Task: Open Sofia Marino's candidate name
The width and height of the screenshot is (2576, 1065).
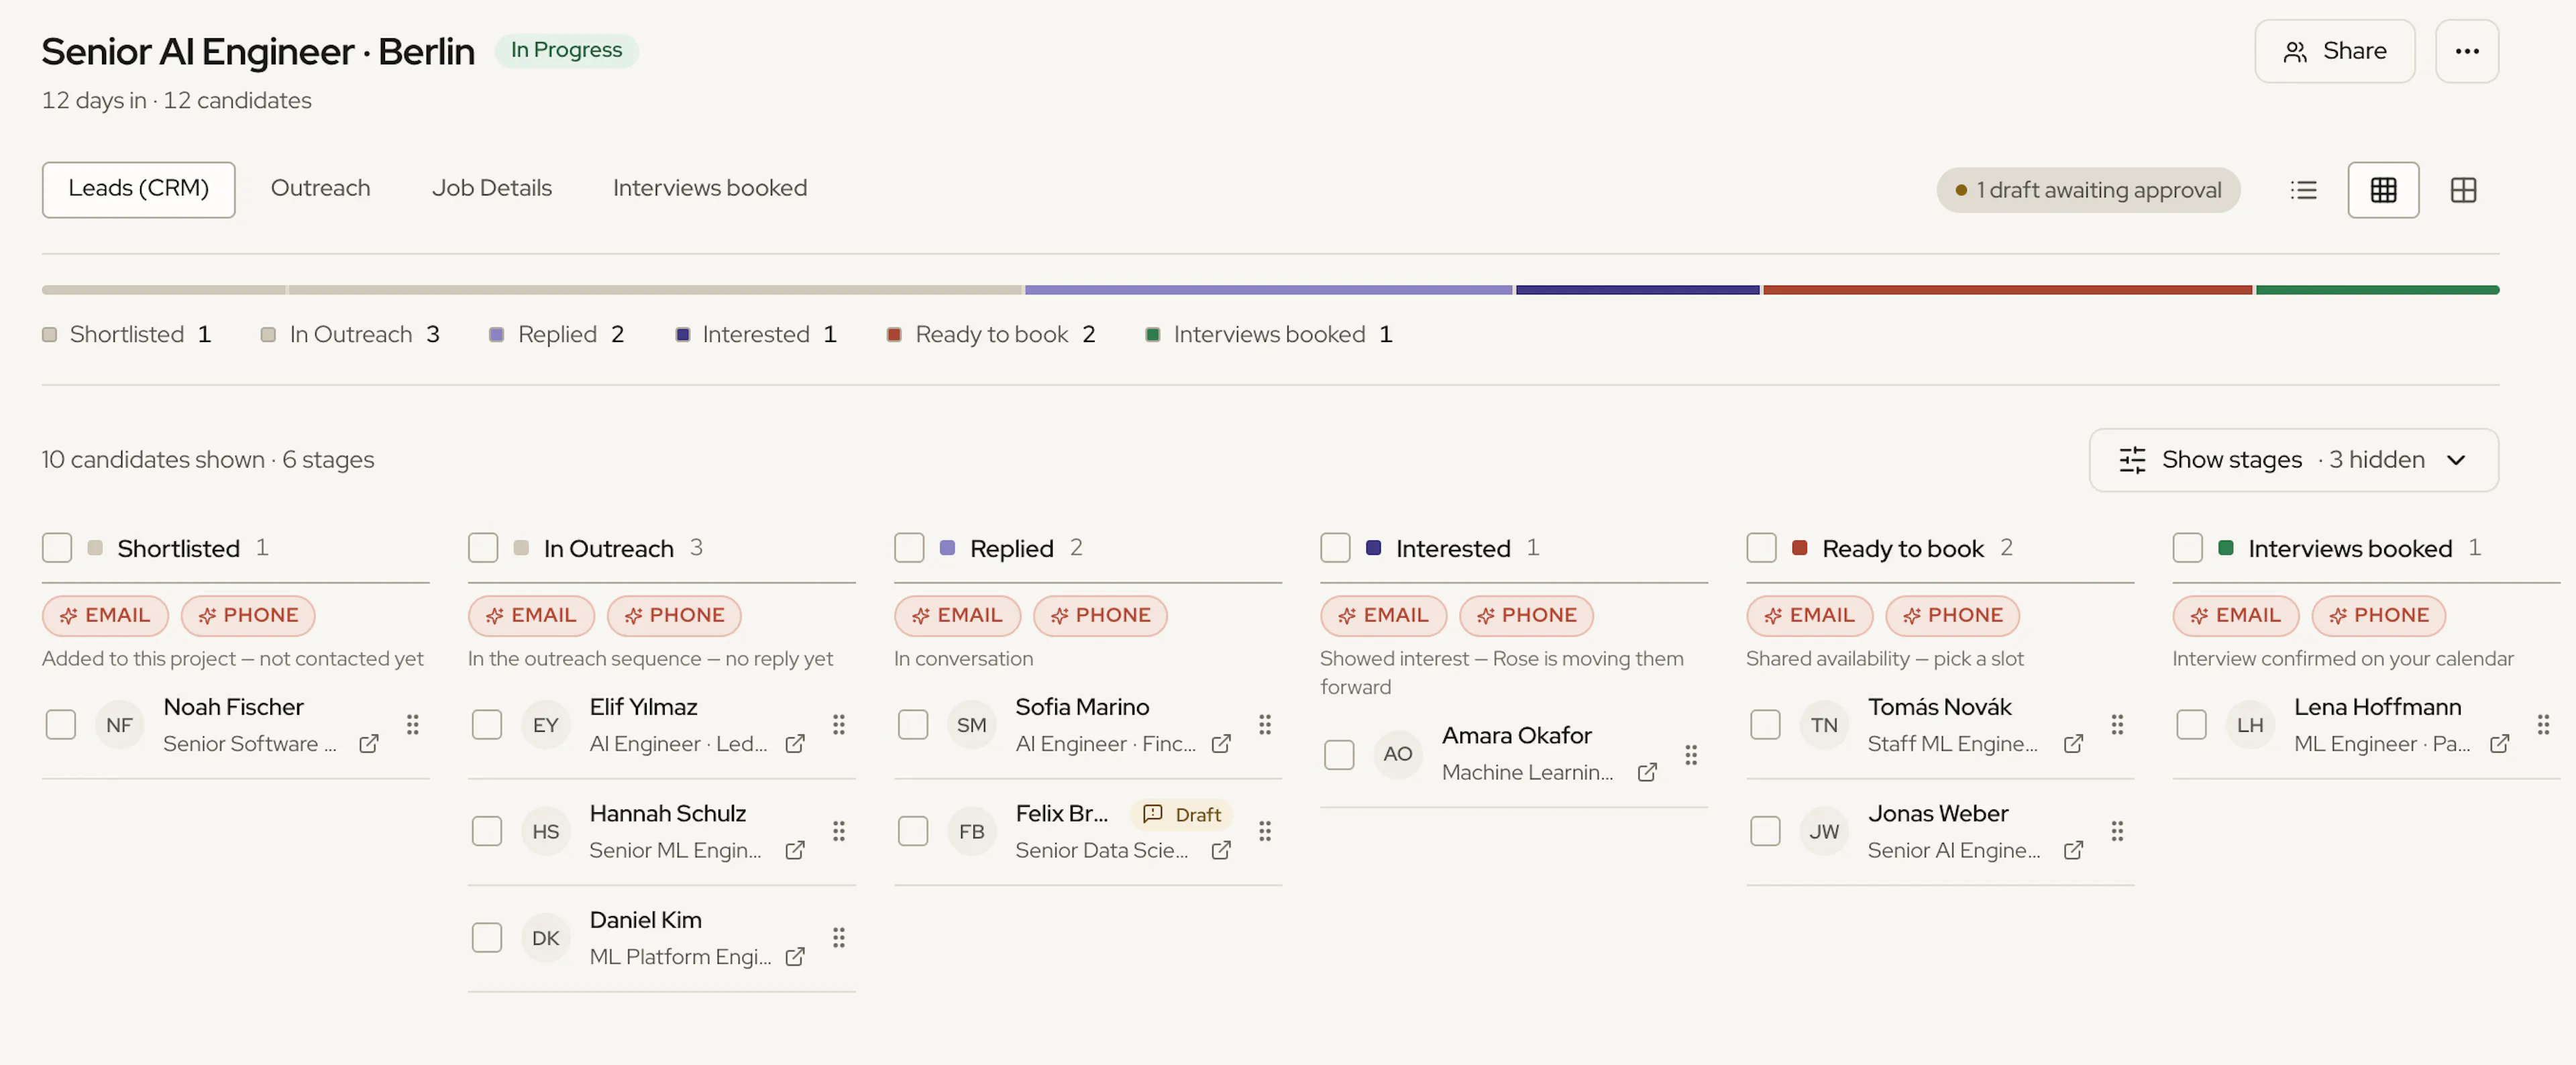Action: tap(1082, 707)
